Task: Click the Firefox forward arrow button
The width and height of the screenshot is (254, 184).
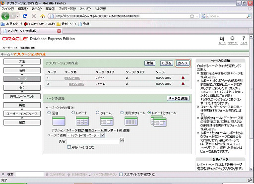Action: pyautogui.click(x=13, y=16)
